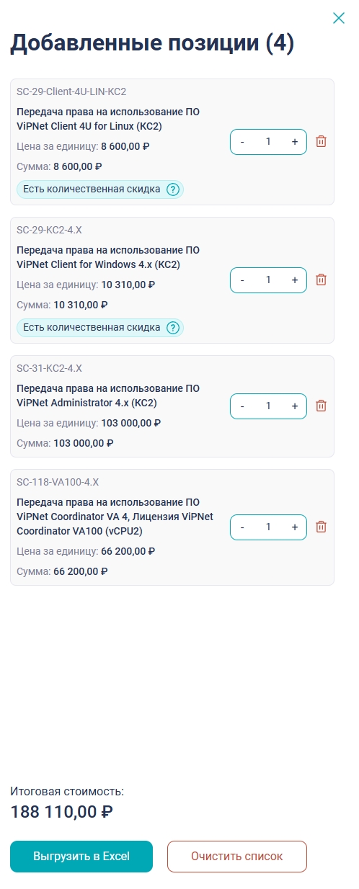Open the quantity discount help icon for the Linux client
Image resolution: width=359 pixels, height=889 pixels.
pos(173,189)
